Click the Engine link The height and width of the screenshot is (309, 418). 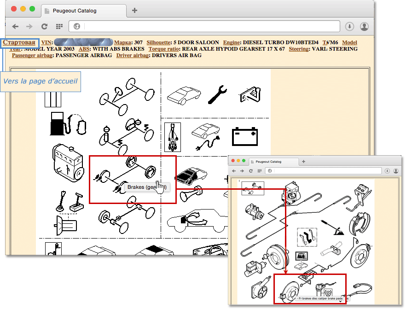232,42
